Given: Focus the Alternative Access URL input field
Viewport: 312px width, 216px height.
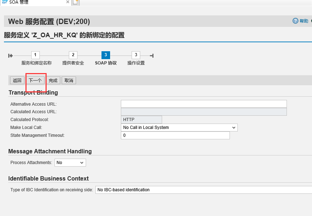Looking at the screenshot, I should click(204, 104).
